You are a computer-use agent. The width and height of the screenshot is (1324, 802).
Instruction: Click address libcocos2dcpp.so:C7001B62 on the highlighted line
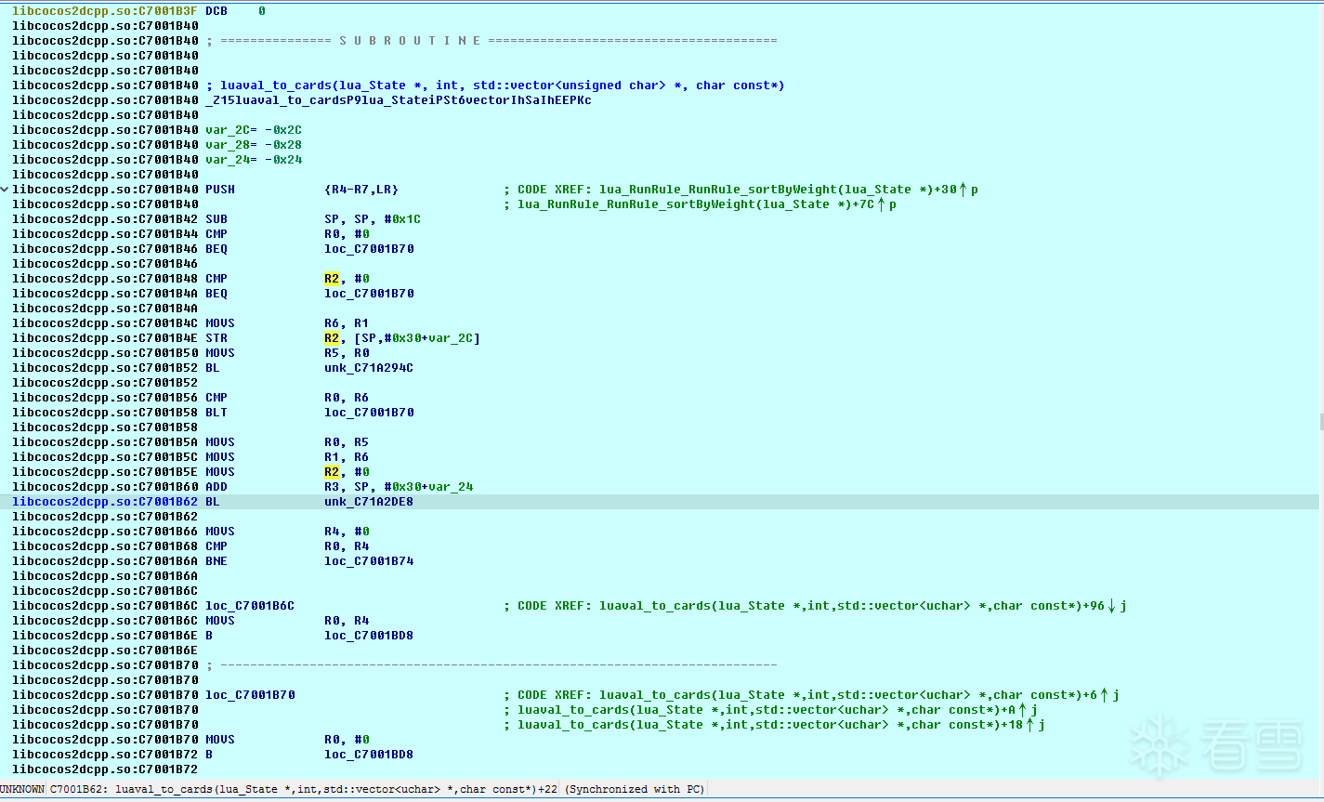click(105, 502)
